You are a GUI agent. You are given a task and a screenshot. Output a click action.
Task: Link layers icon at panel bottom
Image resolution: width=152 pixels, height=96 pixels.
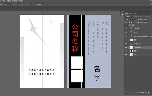[137, 93]
